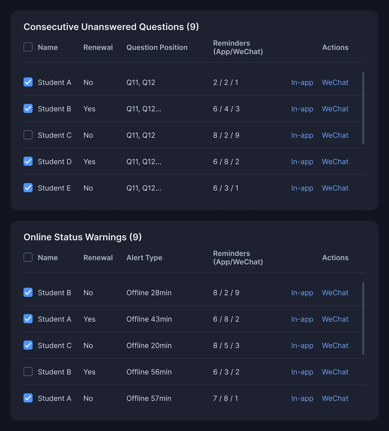Check the Student C row in Unanswered Questions

28,135
